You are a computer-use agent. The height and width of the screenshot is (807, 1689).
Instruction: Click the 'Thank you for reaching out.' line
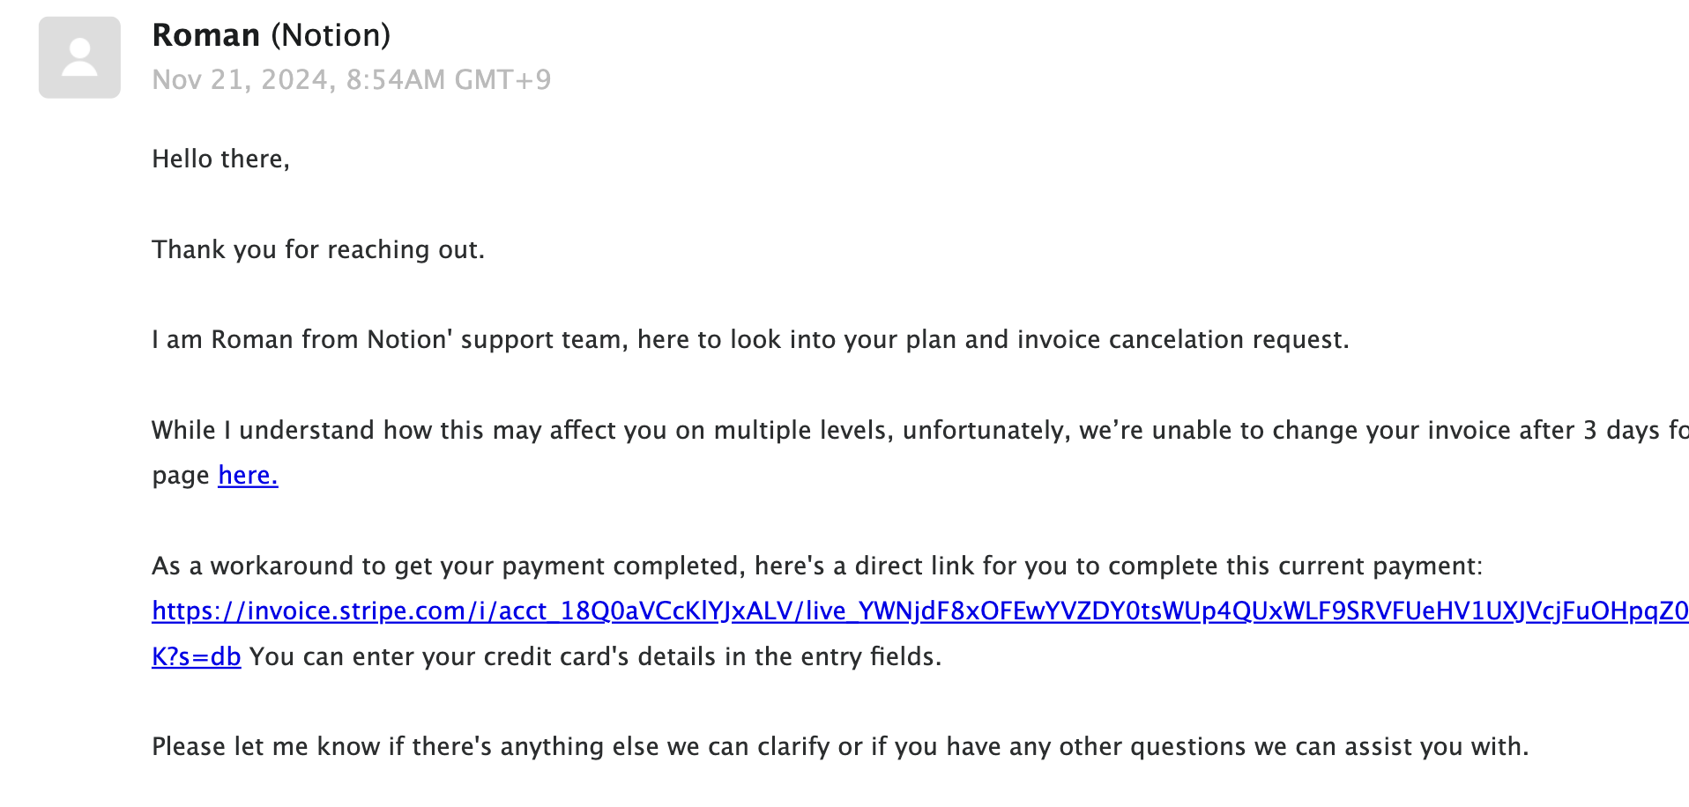click(x=318, y=249)
